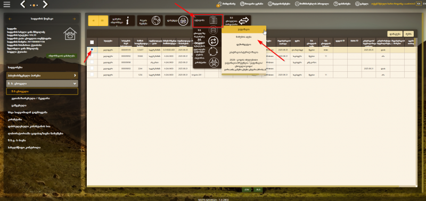Screen dimensions: 426x201
Task: Select the first yellow view button in toolbar
Action: (x=93, y=21)
